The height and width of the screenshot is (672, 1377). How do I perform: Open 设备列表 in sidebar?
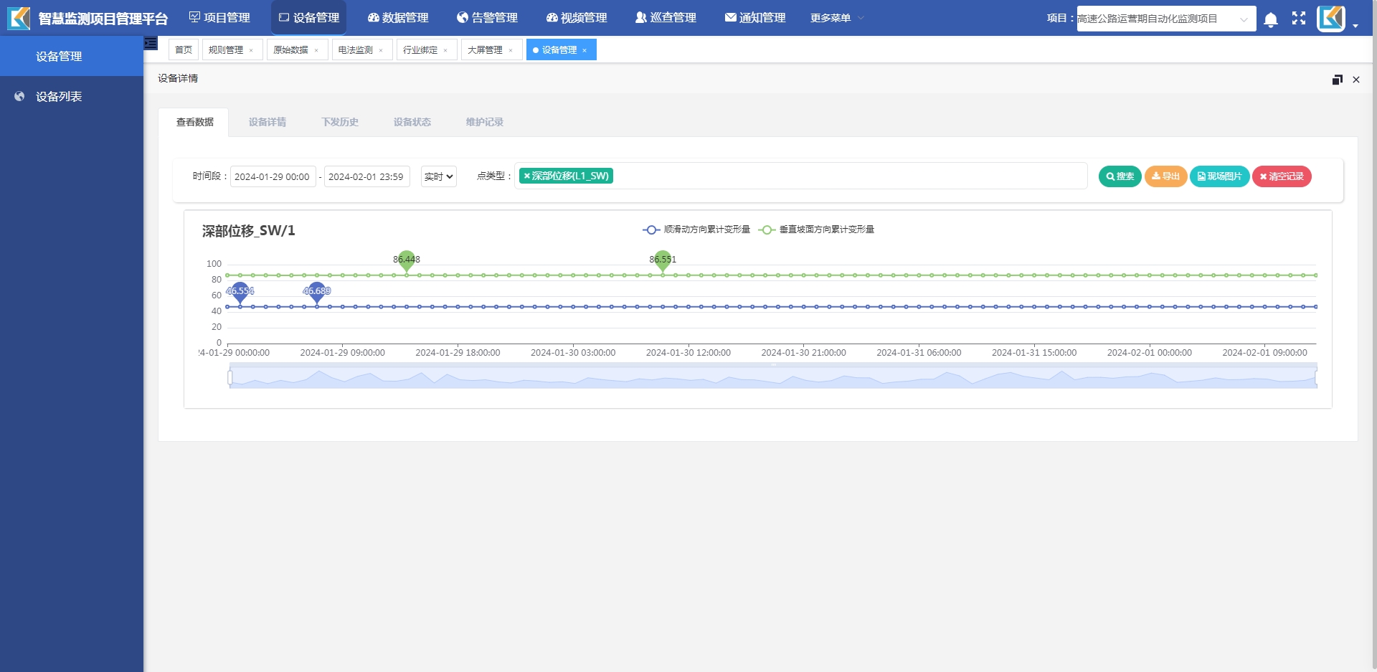[59, 97]
